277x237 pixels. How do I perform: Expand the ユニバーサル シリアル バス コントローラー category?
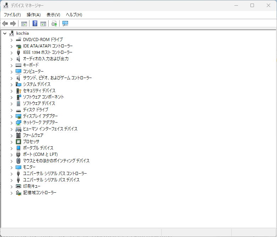(11, 174)
